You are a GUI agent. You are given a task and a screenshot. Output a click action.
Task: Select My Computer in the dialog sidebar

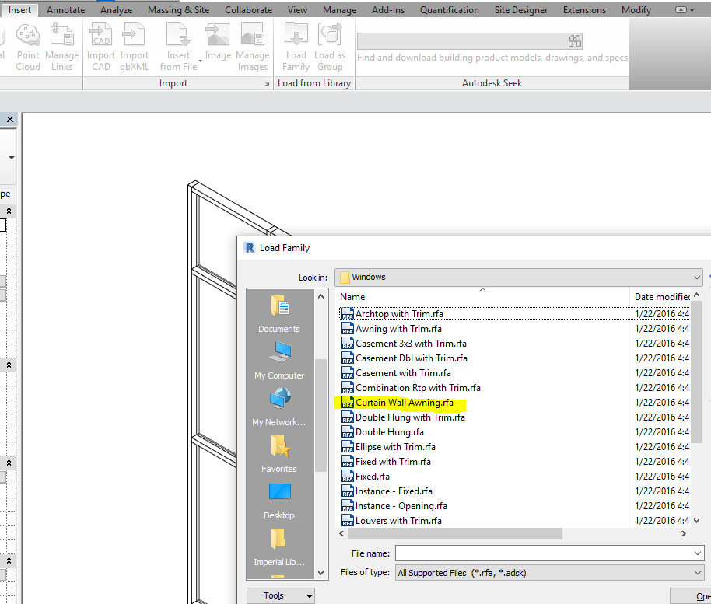(x=278, y=361)
